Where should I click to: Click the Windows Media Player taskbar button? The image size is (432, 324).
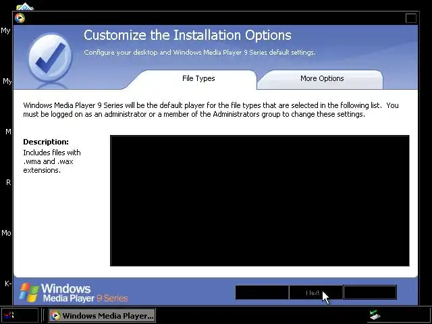coord(102,315)
